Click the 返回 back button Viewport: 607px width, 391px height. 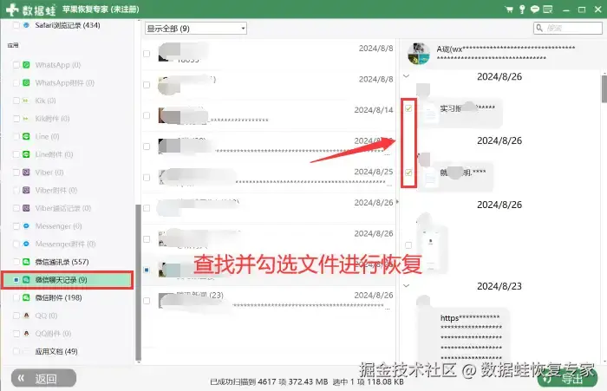click(43, 378)
